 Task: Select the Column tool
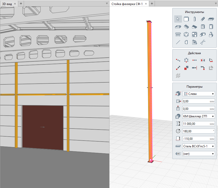[x=195, y=19]
